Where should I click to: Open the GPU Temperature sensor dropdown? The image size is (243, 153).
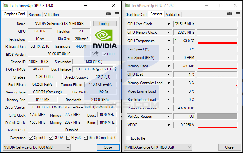click(168, 41)
